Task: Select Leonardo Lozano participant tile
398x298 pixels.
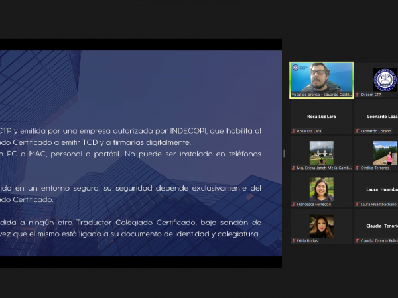Action: (376, 117)
